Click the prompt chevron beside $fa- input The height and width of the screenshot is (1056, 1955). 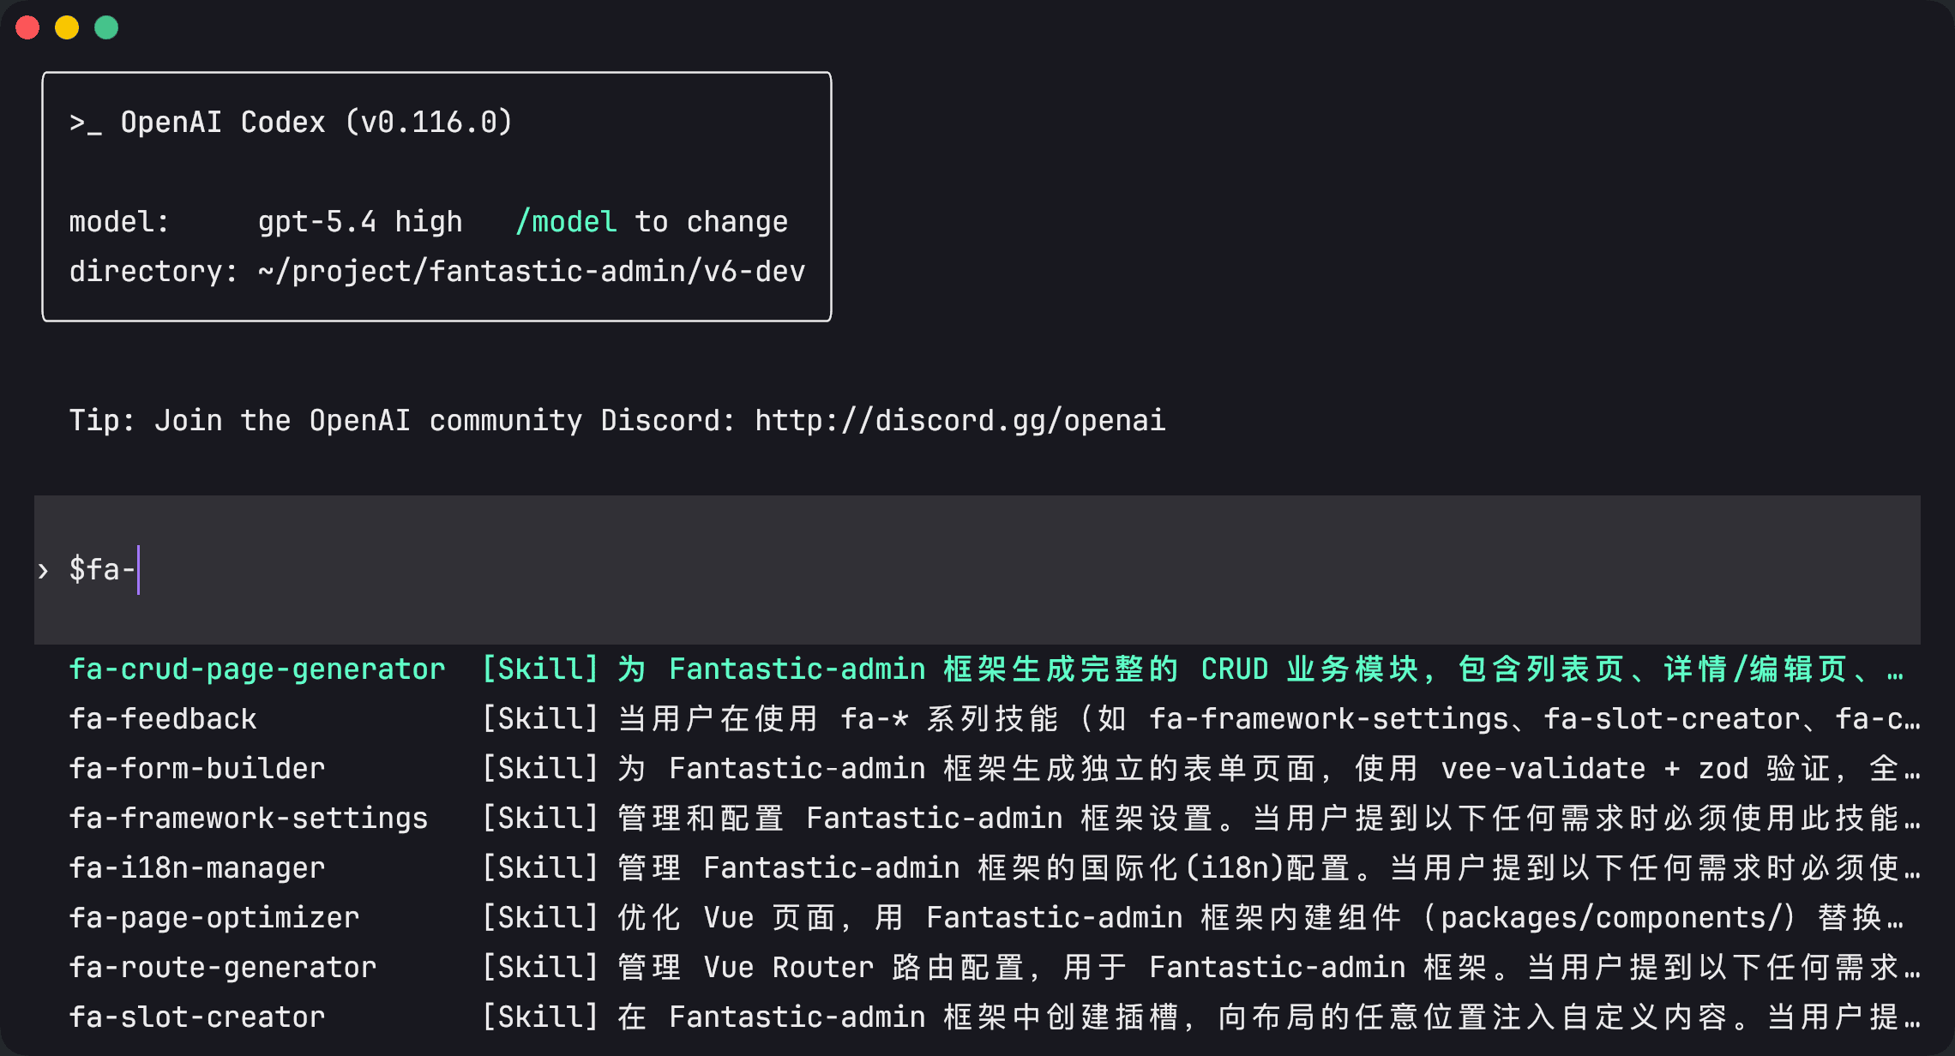point(44,571)
